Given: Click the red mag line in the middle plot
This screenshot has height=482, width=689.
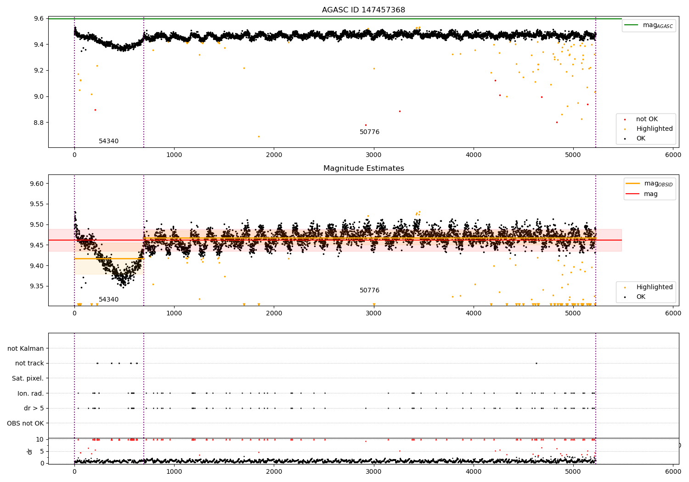Looking at the screenshot, I should point(335,240).
